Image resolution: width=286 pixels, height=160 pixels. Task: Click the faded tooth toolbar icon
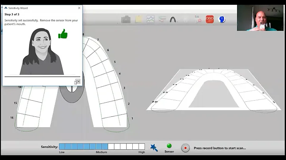pos(186,20)
